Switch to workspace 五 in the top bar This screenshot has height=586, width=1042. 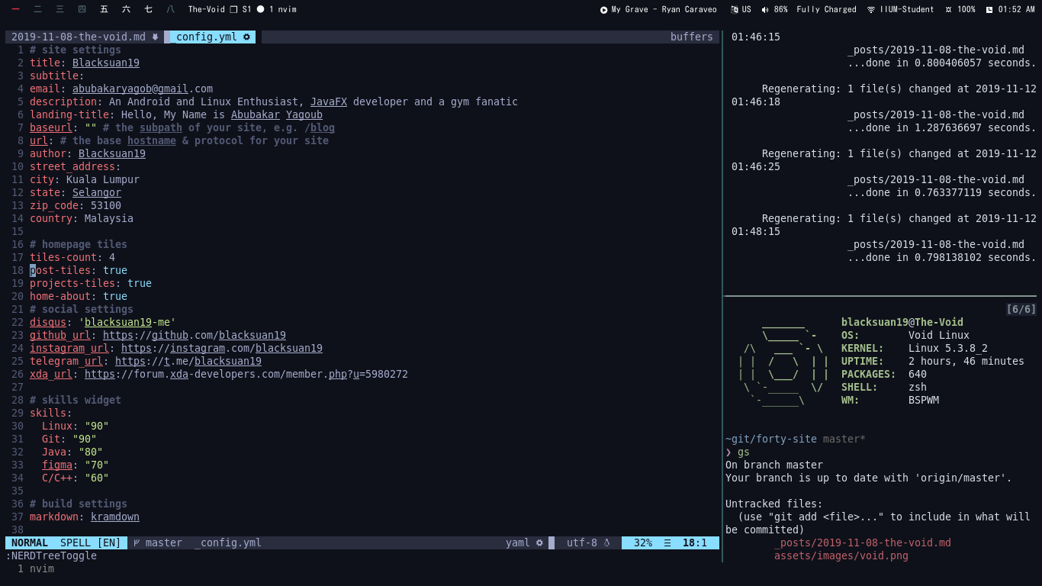tap(105, 10)
